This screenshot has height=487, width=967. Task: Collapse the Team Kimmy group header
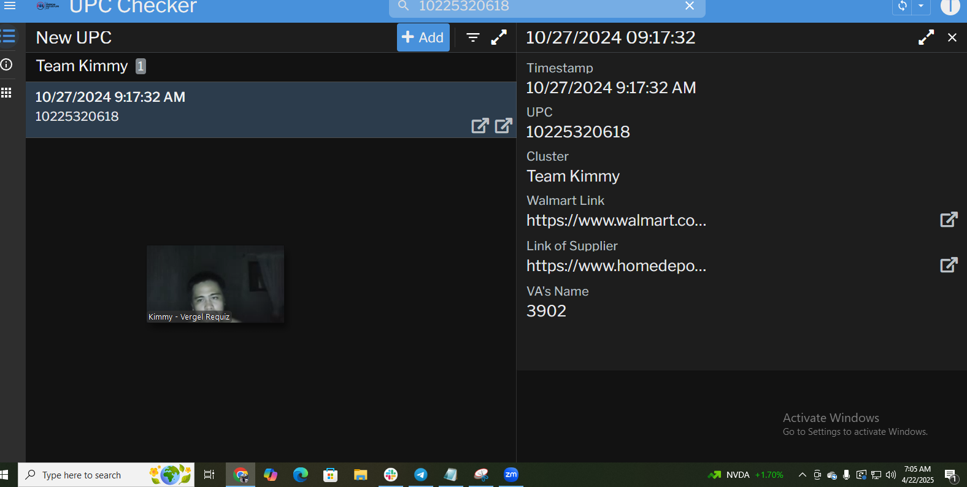pos(82,66)
